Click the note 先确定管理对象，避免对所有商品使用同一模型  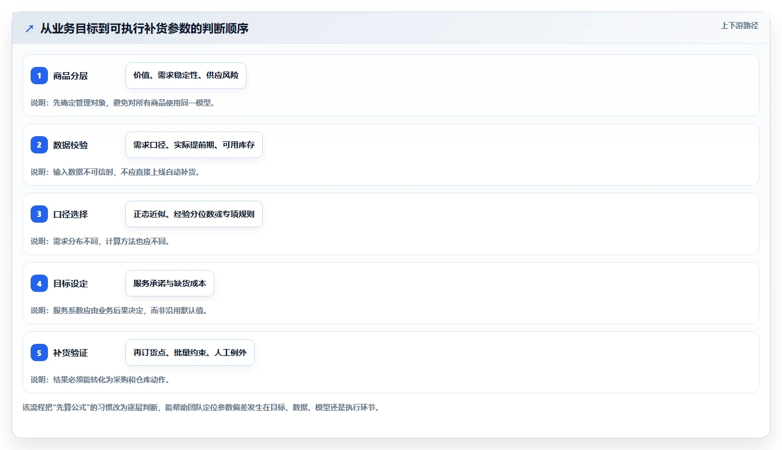[x=123, y=103]
